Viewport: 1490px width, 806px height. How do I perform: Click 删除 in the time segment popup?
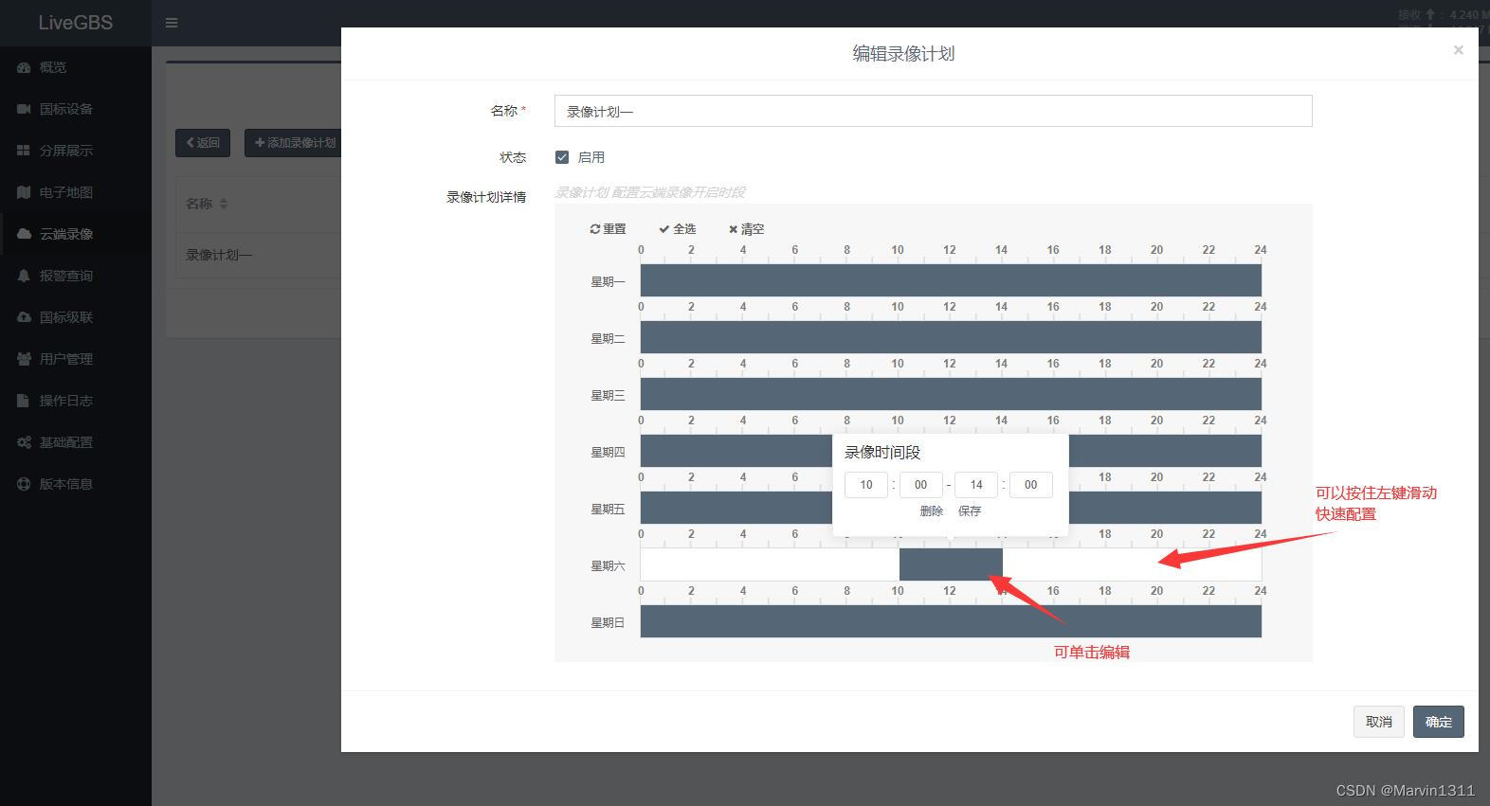point(931,511)
